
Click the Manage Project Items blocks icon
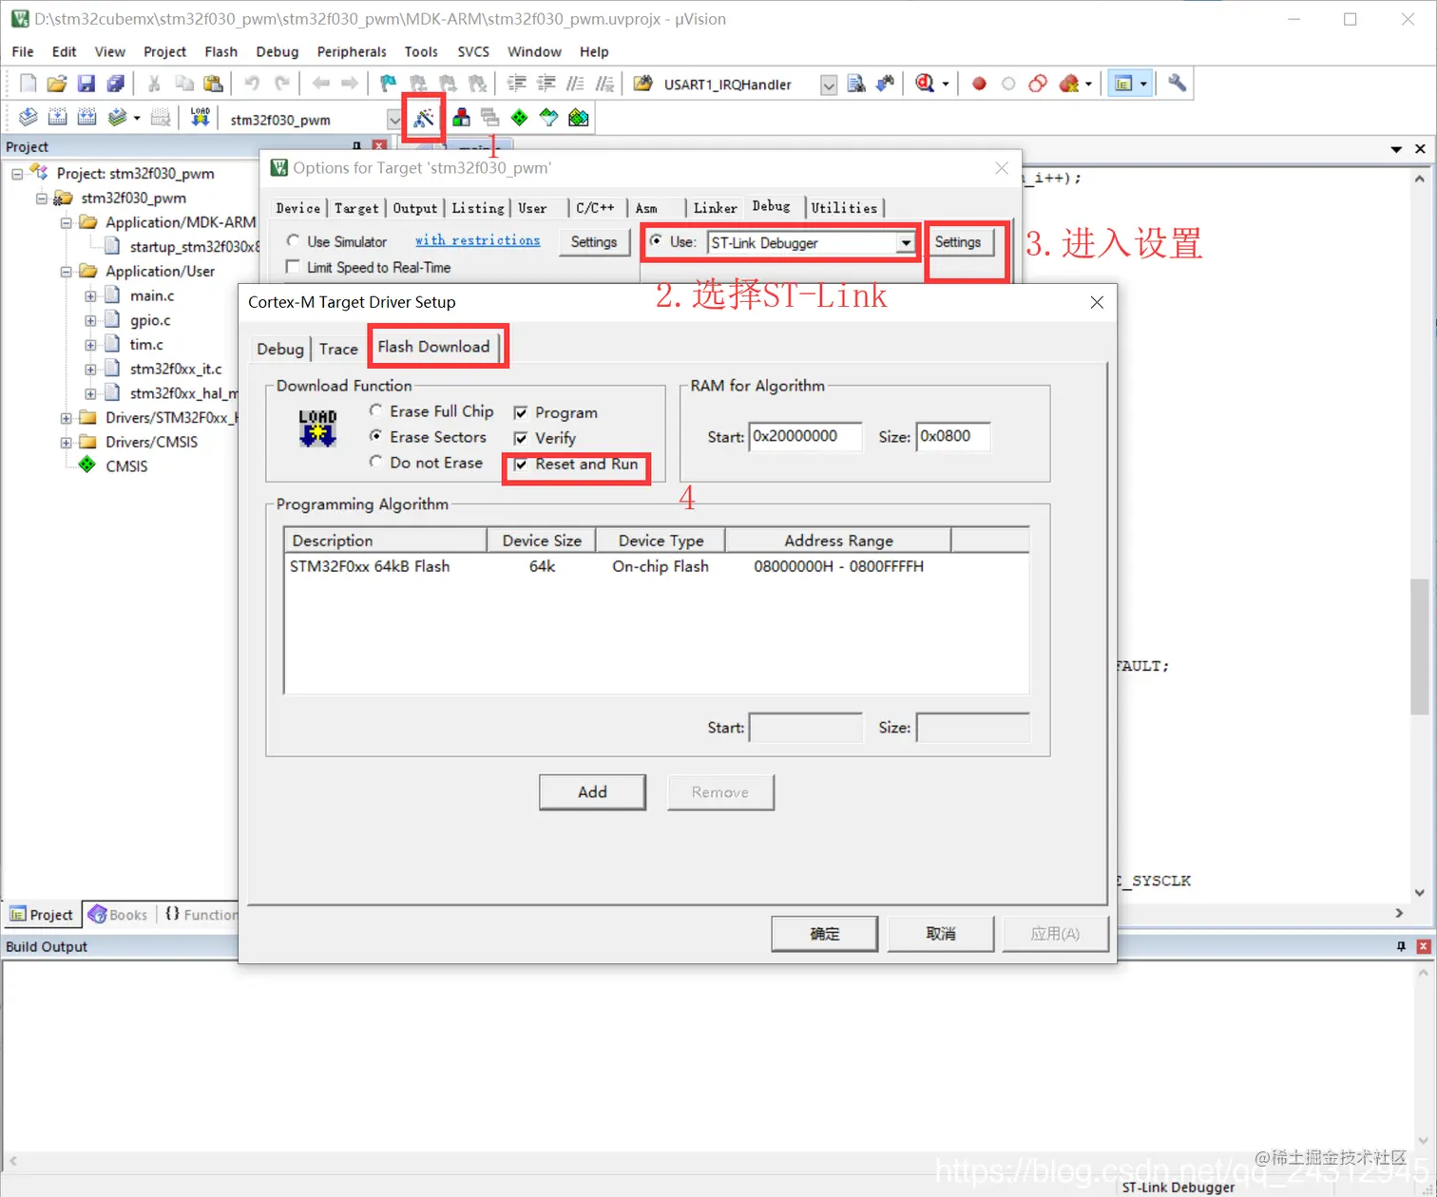pyautogui.click(x=461, y=118)
